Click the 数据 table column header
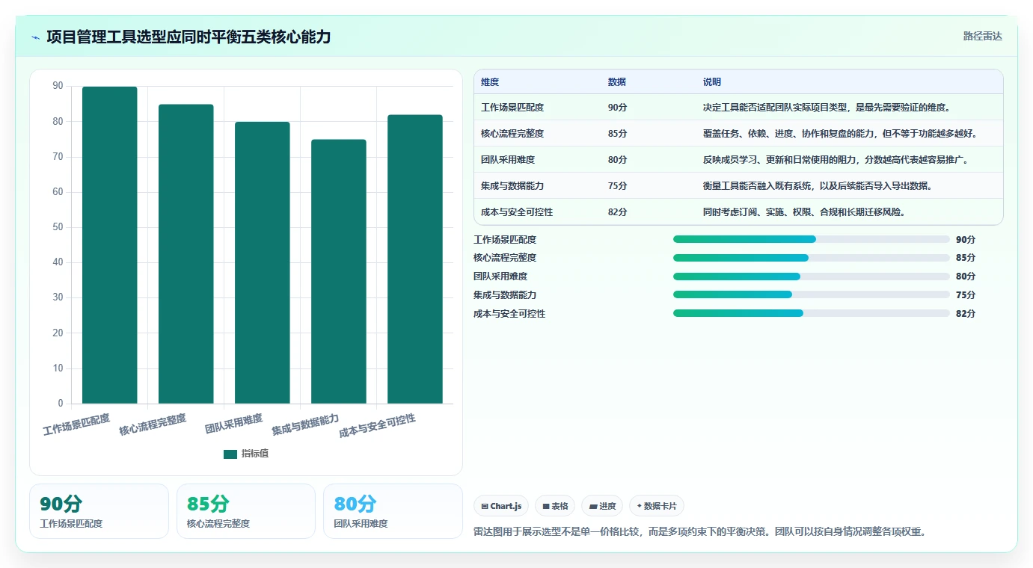This screenshot has height=568, width=1033. click(x=617, y=82)
